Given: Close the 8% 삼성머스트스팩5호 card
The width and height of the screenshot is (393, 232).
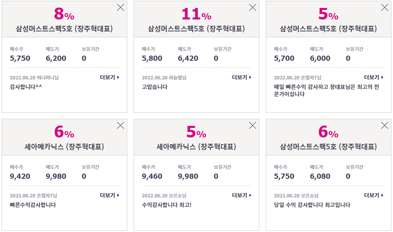Looking at the screenshot, I should 121,8.
